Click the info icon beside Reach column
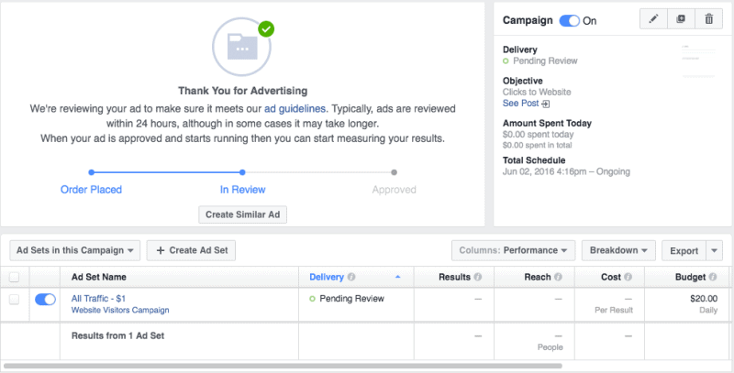This screenshot has height=373, width=734. [560, 277]
